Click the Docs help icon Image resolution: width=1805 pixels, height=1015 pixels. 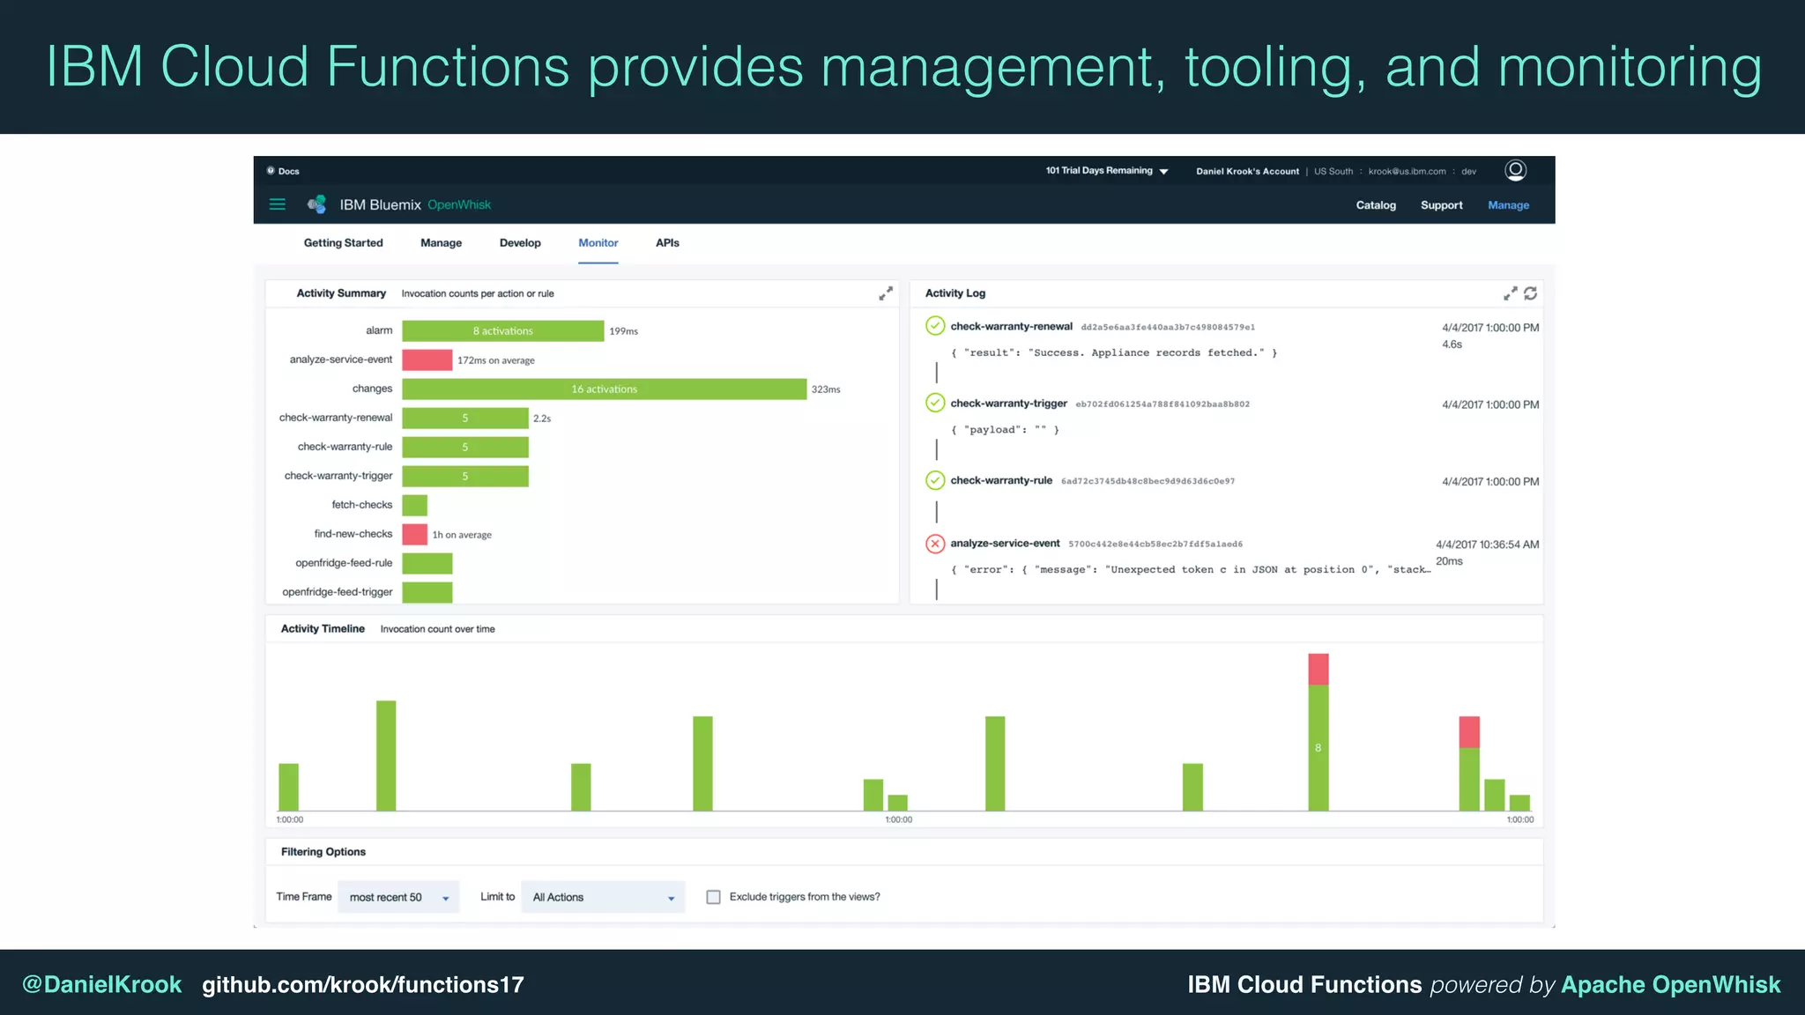pyautogui.click(x=271, y=171)
